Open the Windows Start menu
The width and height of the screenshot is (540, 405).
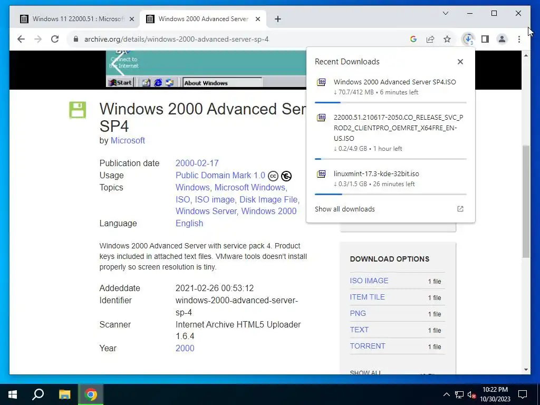(x=13, y=394)
